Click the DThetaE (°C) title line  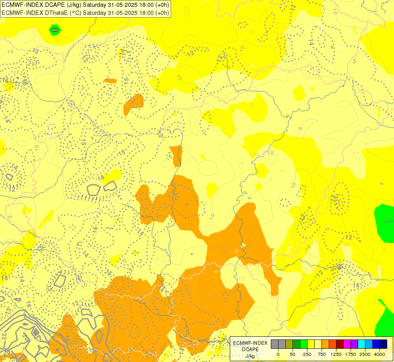85,13
